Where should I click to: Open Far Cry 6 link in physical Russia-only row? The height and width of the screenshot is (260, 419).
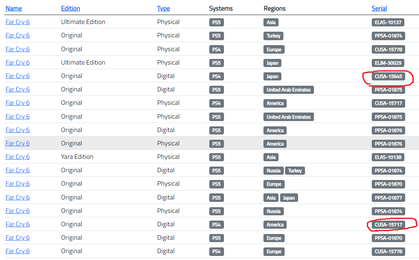click(18, 211)
